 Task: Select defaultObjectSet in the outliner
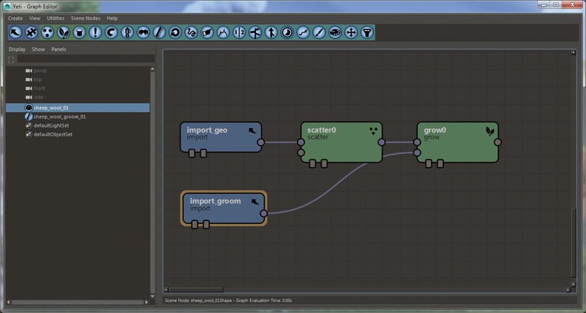click(52, 135)
